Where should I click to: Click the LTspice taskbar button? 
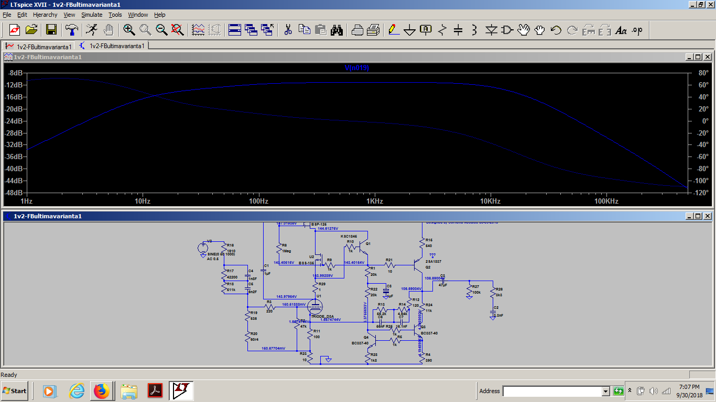coord(181,390)
